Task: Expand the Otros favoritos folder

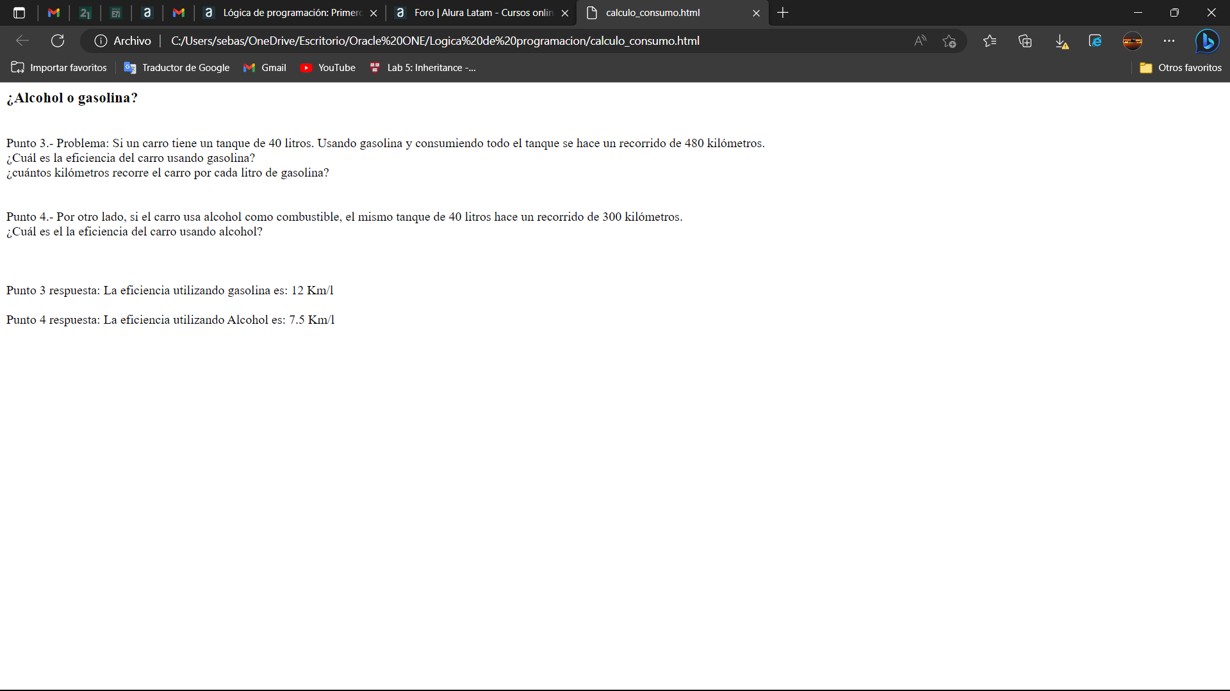Action: [x=1181, y=68]
